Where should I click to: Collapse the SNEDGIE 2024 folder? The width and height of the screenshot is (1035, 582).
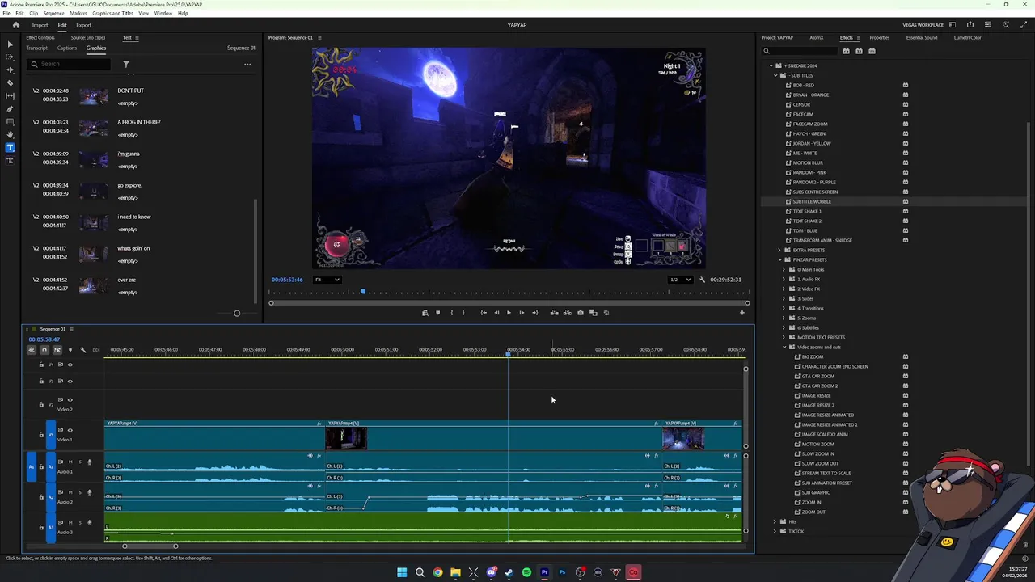[771, 65]
